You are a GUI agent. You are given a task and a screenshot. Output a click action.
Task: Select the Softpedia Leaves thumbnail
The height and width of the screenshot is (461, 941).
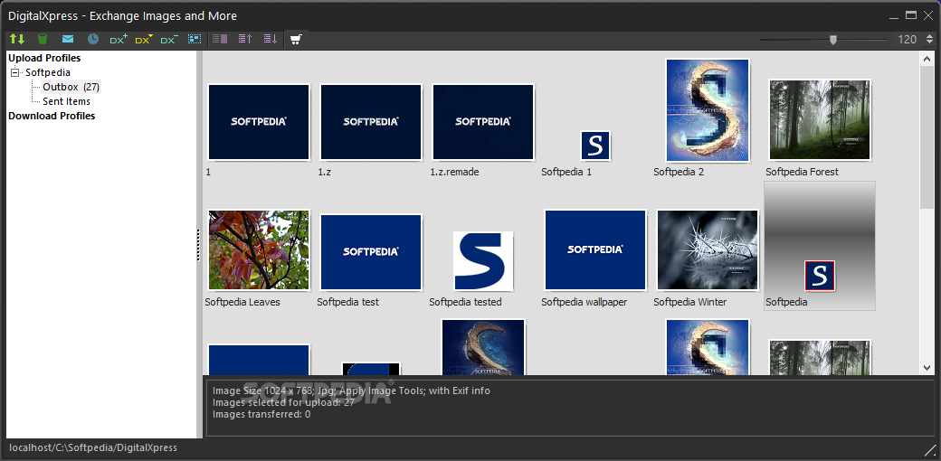click(259, 250)
